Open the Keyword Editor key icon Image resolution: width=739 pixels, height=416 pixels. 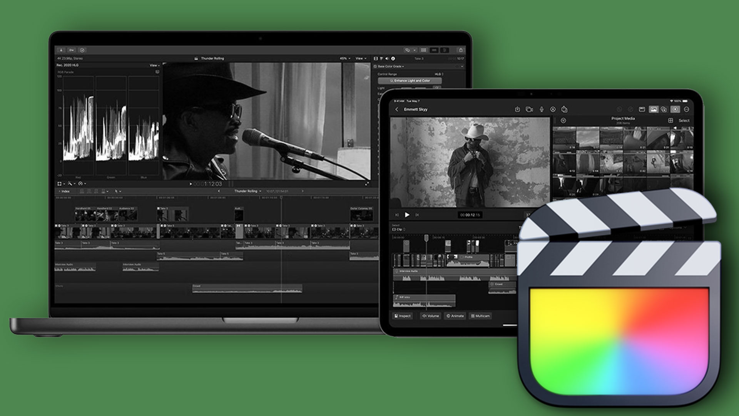(x=72, y=50)
